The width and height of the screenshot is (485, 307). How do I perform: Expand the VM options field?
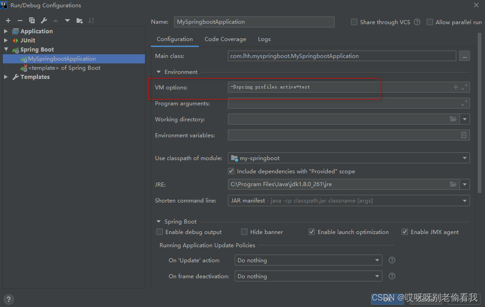pos(464,87)
